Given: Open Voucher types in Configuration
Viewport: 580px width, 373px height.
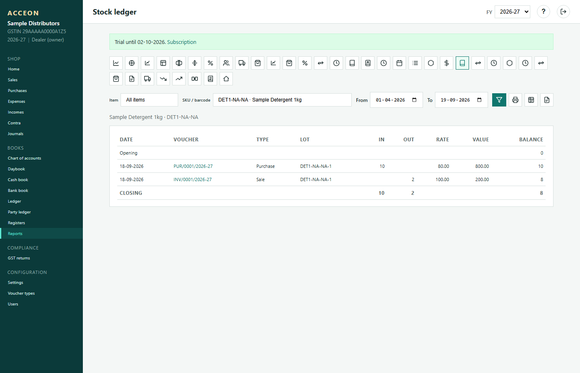Looking at the screenshot, I should coord(41,293).
